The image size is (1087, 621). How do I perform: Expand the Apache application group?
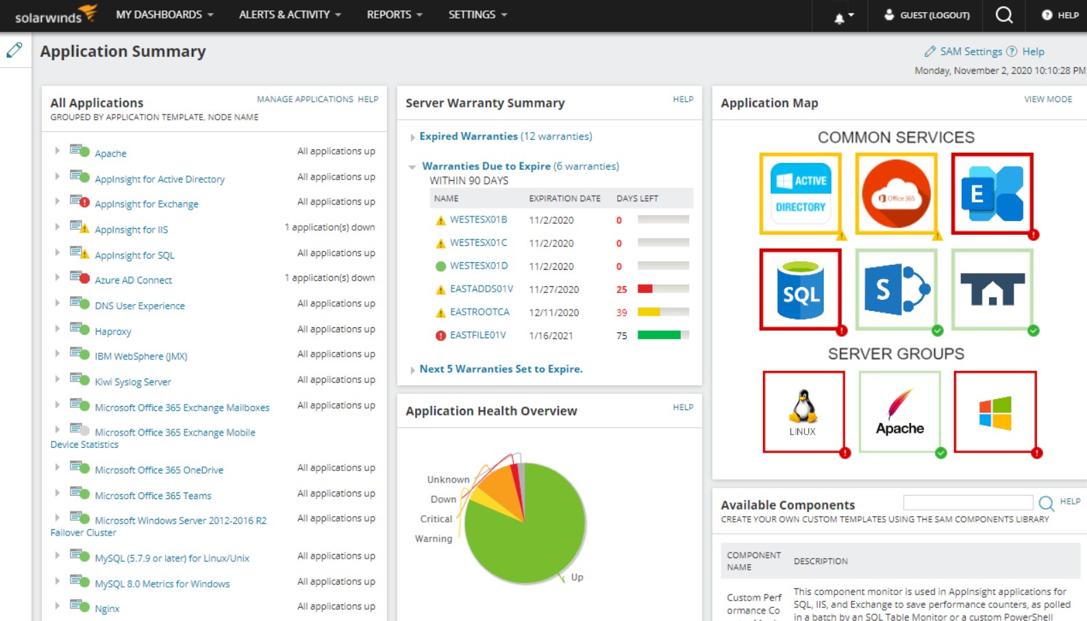pos(58,151)
